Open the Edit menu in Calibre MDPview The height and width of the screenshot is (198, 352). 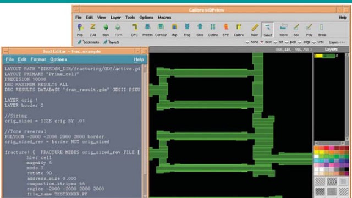89,17
